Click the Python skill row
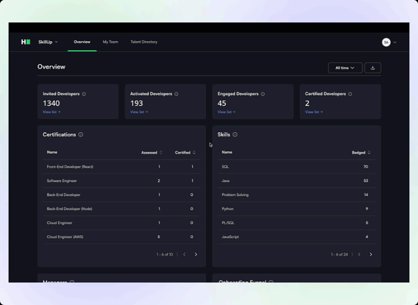The height and width of the screenshot is (305, 418). pos(296,209)
